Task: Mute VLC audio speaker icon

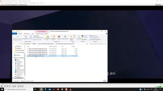Action: (155, 87)
